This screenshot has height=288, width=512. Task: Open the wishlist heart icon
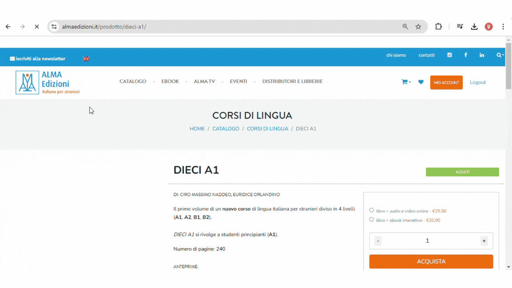click(x=421, y=82)
